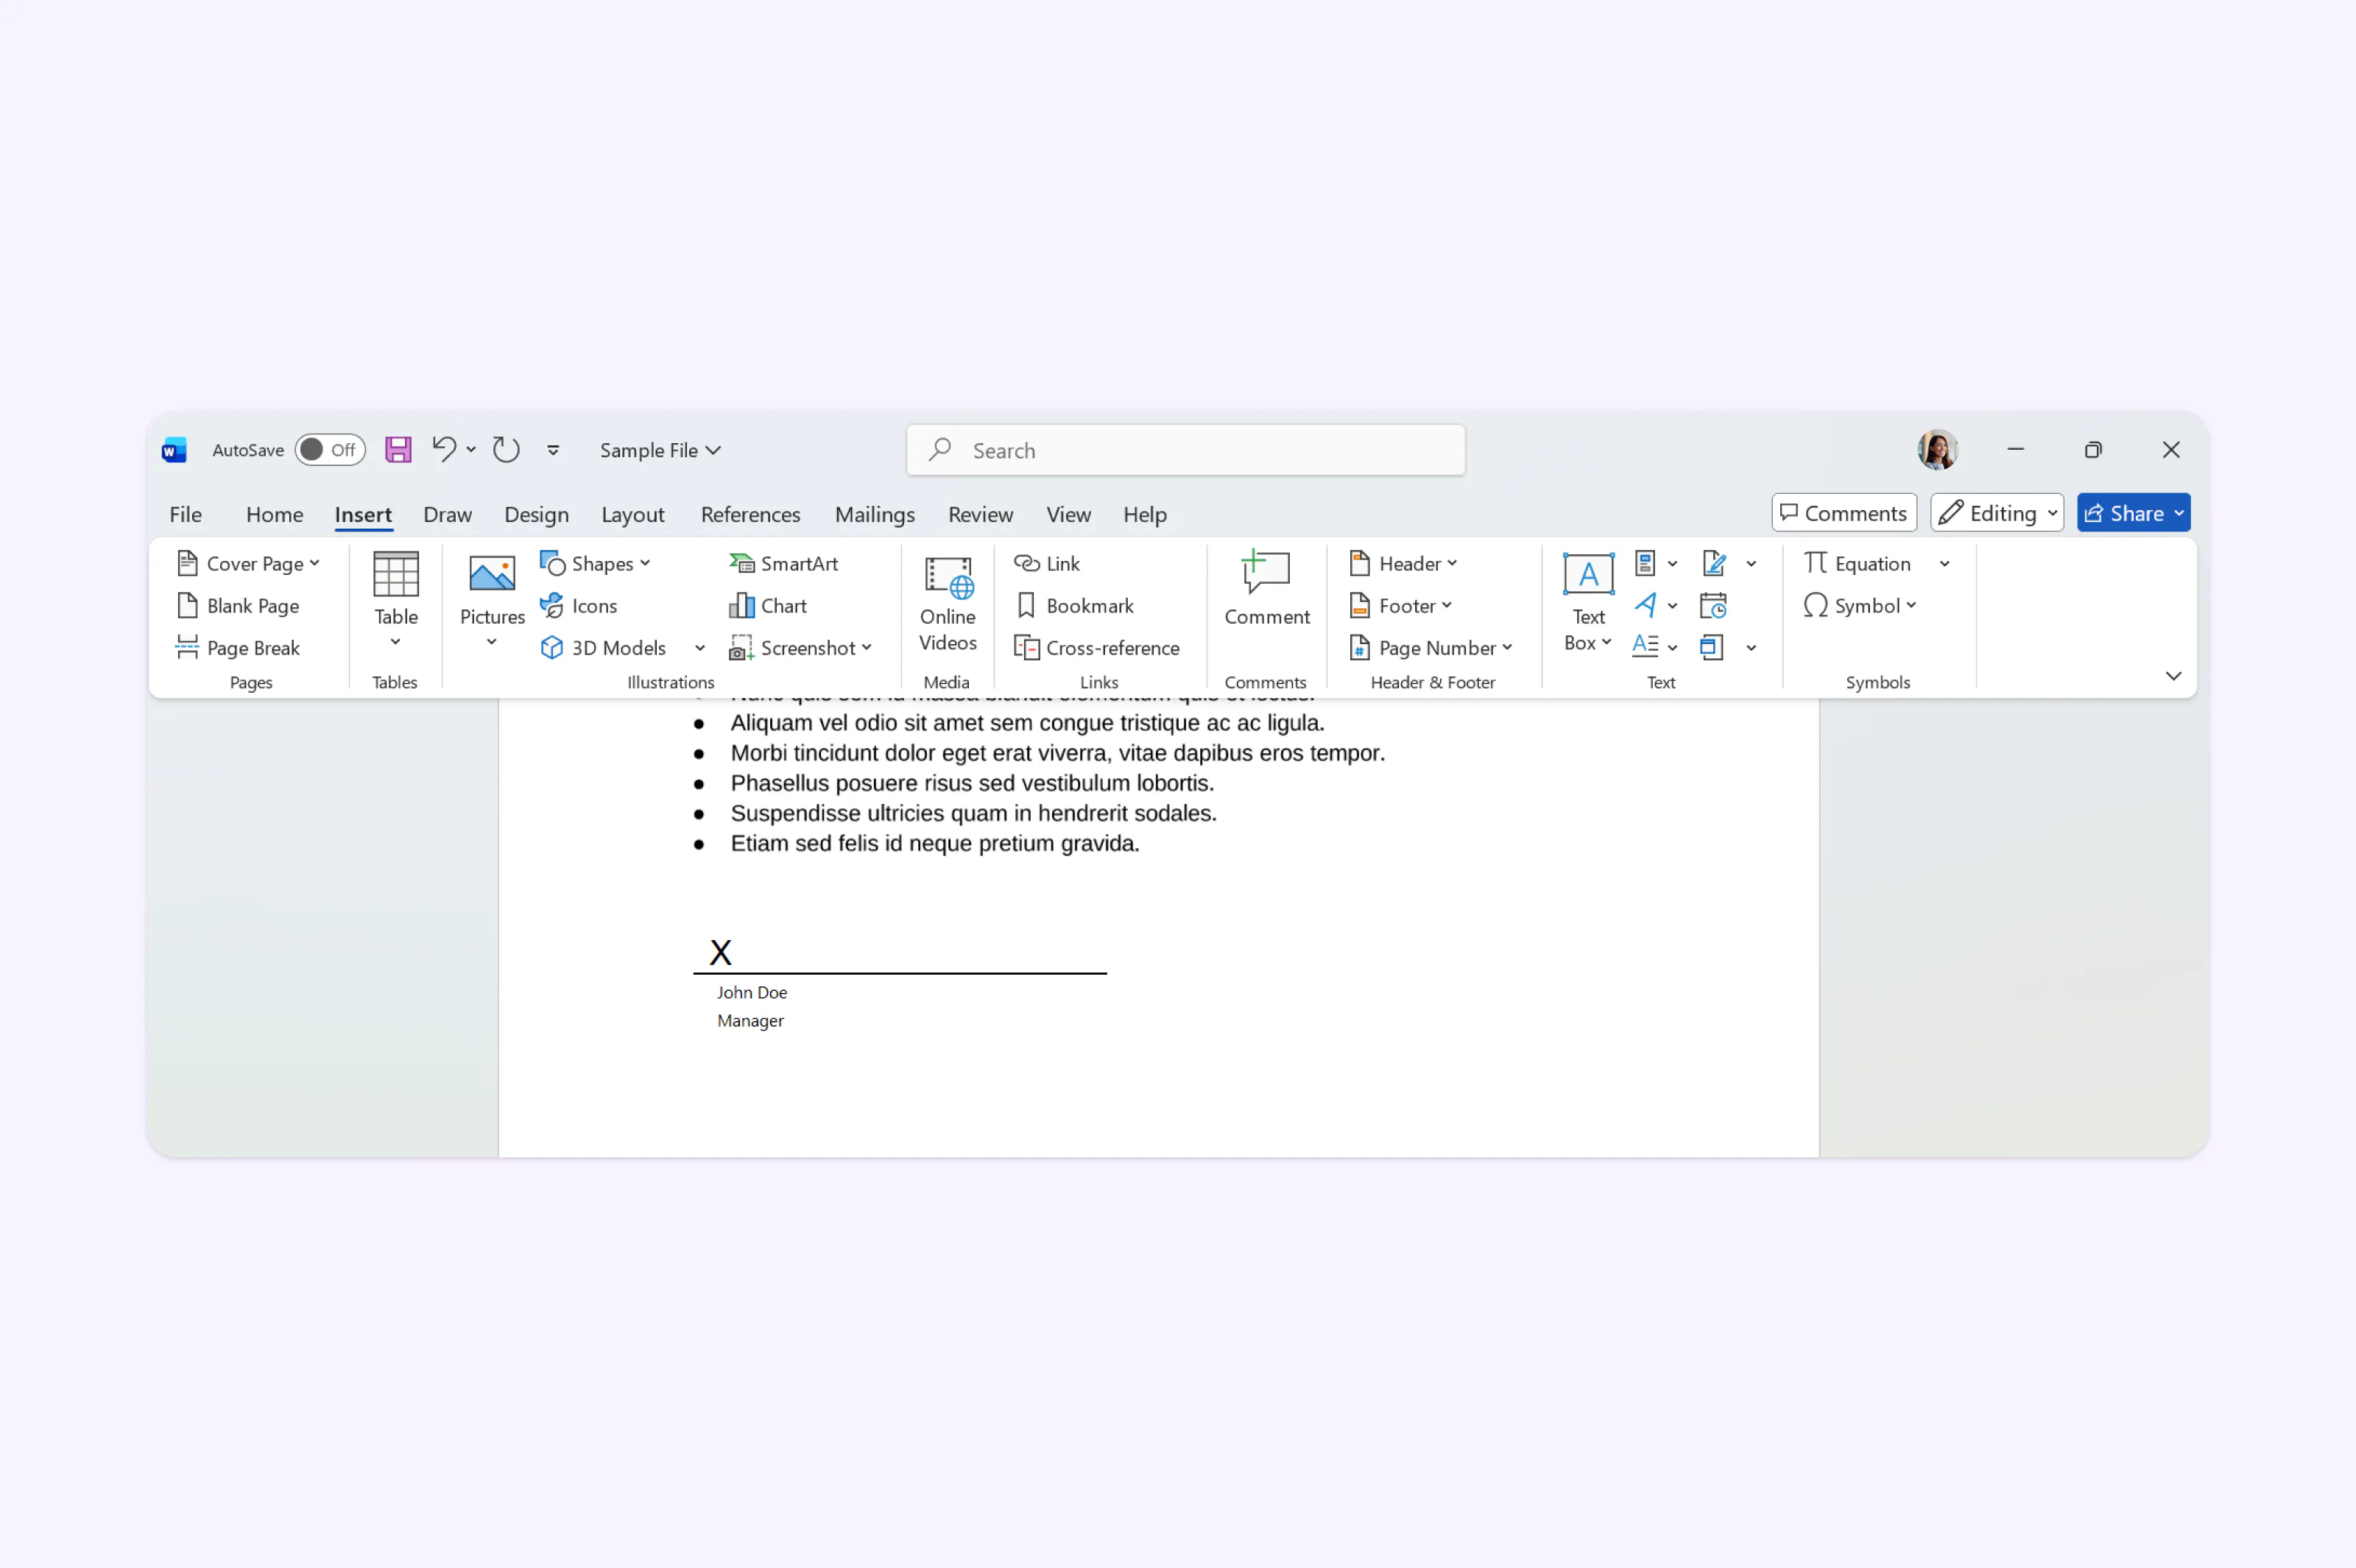Open the Chart insert tool
This screenshot has height=1568, width=2356.
point(768,606)
